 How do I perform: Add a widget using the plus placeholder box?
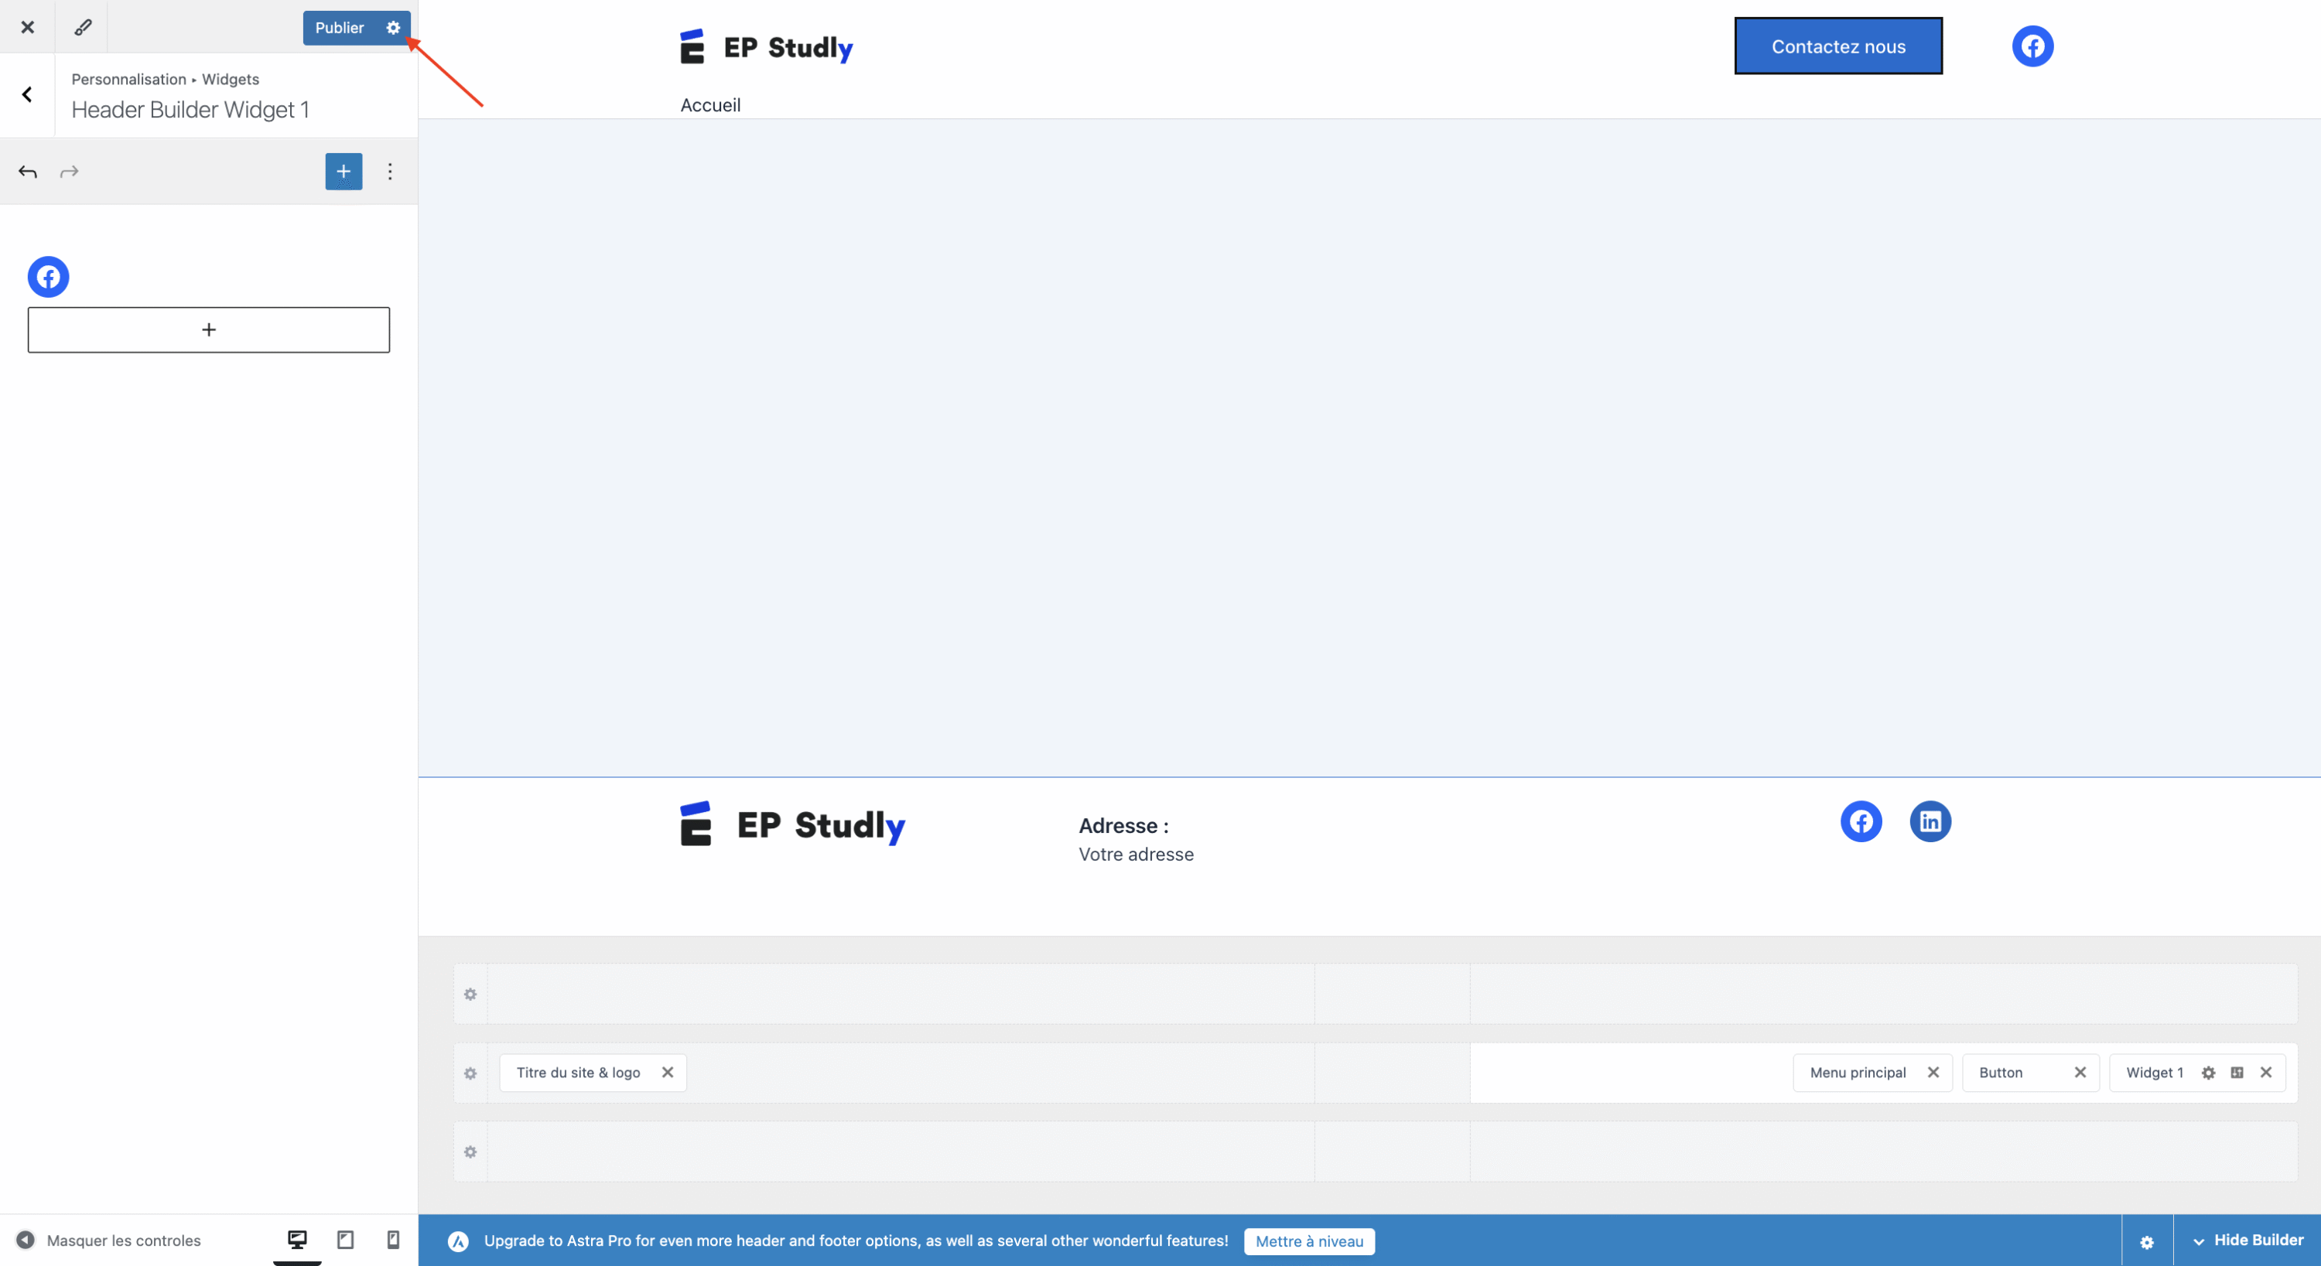[208, 329]
